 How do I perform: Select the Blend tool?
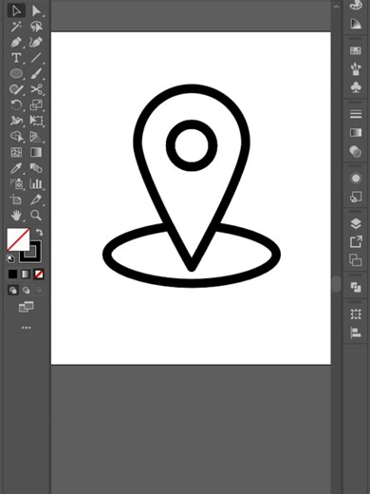point(36,168)
